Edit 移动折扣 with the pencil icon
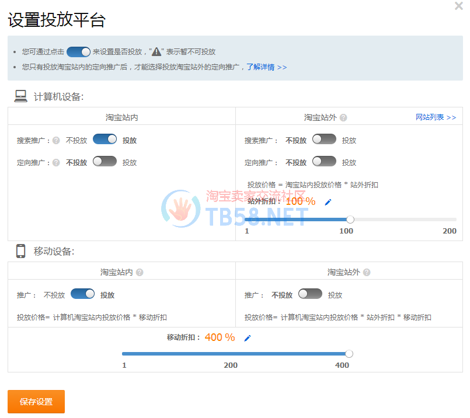Image resolution: width=470 pixels, height=418 pixels. point(248,338)
